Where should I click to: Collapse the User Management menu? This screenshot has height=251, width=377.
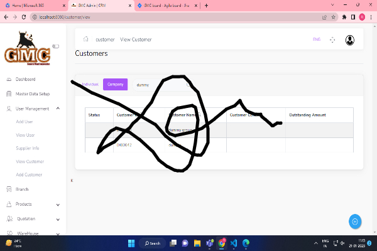coord(58,109)
